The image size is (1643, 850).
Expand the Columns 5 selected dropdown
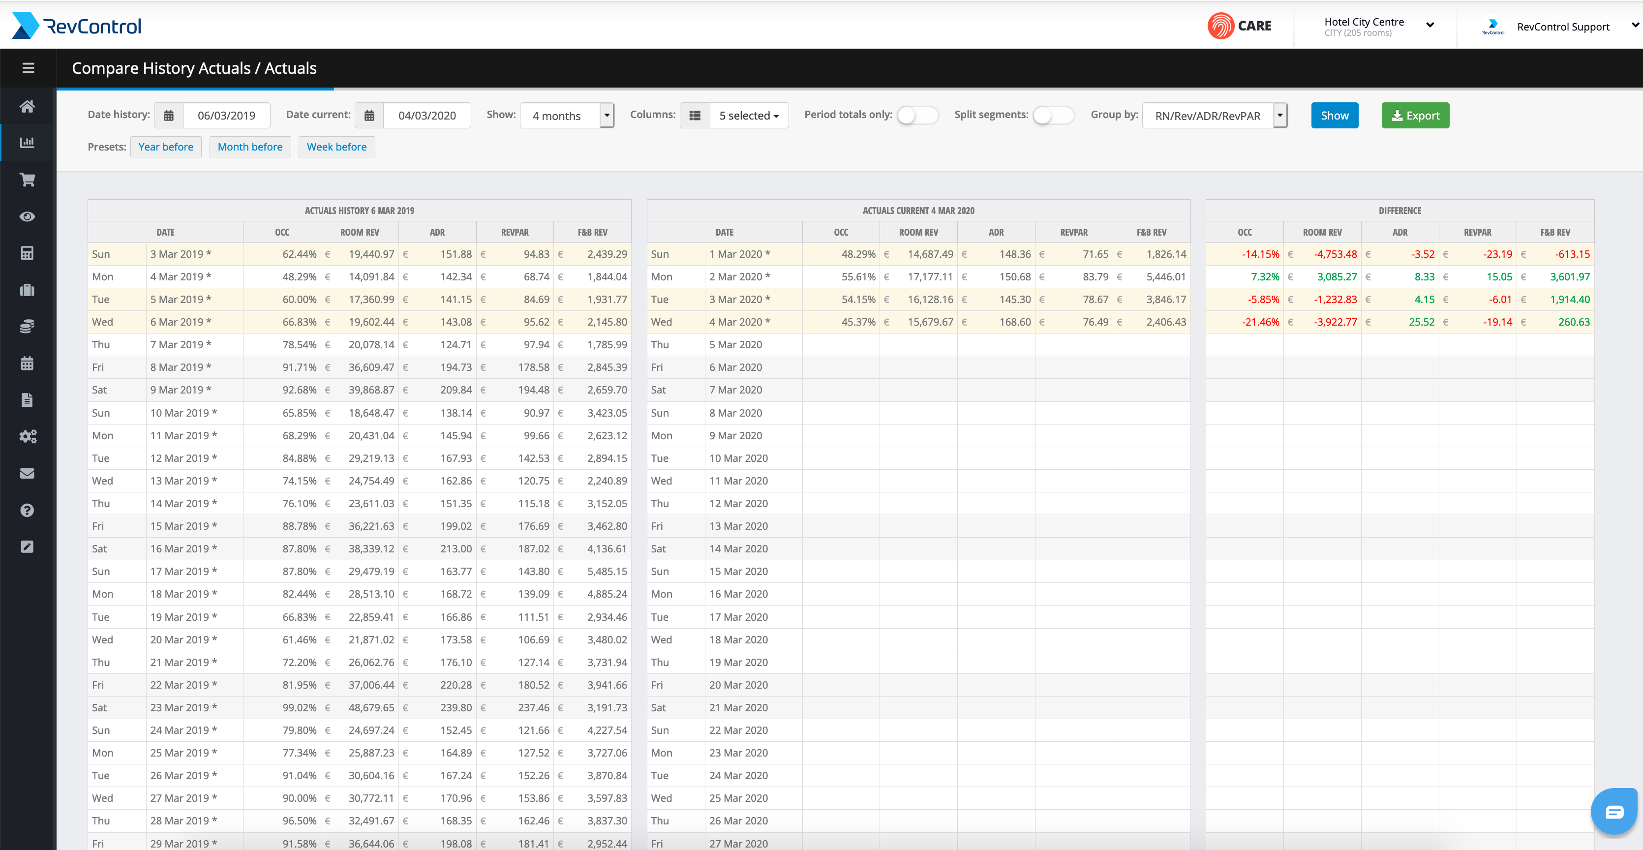[x=749, y=116]
